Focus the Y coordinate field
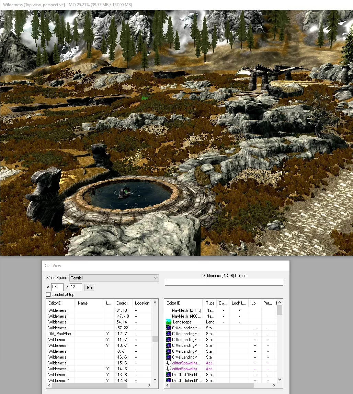Viewport: 353px width, 394px height. (x=76, y=287)
